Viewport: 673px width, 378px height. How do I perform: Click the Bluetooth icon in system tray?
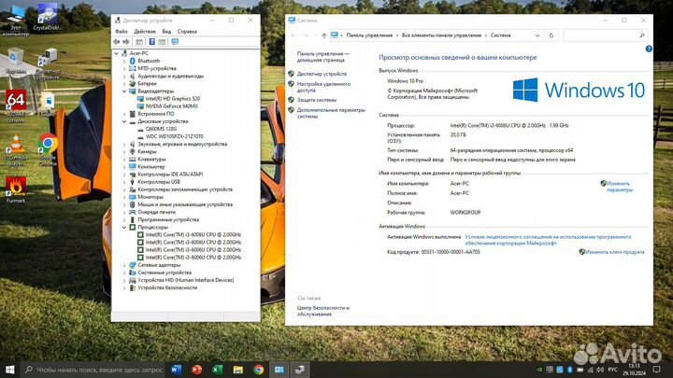point(570,370)
